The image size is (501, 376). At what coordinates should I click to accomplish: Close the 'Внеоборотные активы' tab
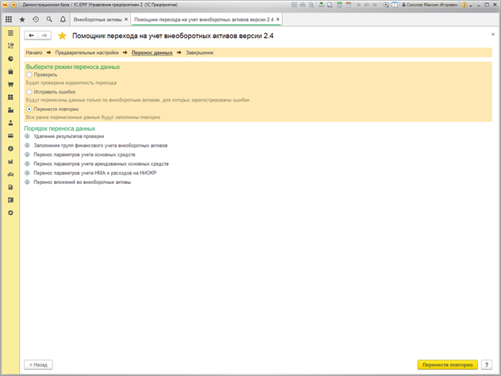coord(126,20)
